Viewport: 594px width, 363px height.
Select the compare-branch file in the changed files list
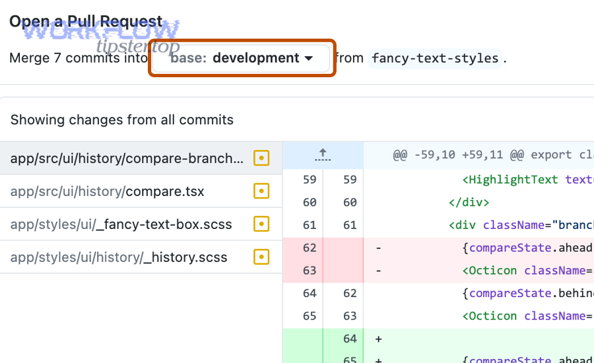[141, 158]
